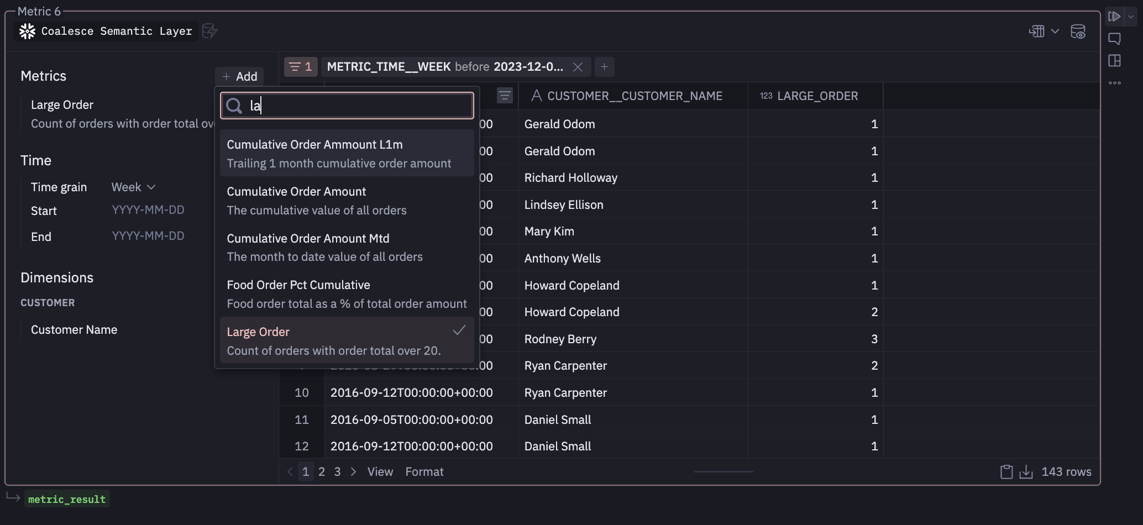The image size is (1143, 525).
Task: Open the Week time grain dropdown
Action: pos(133,187)
